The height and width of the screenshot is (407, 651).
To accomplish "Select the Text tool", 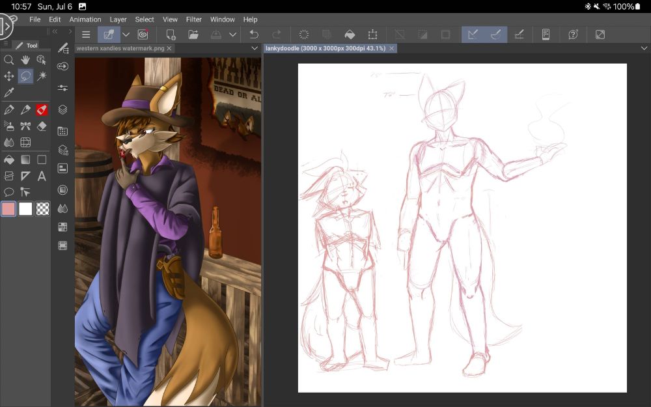I will 42,175.
